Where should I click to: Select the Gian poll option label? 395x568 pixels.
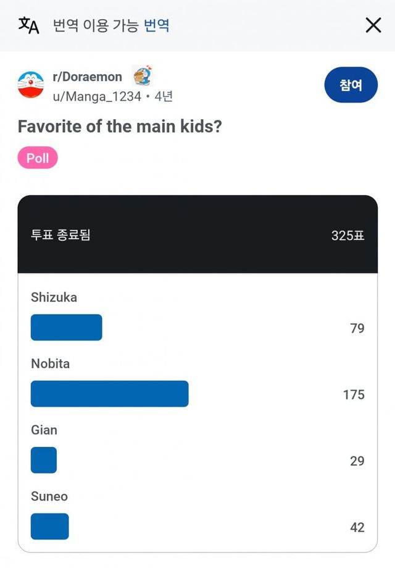click(44, 430)
